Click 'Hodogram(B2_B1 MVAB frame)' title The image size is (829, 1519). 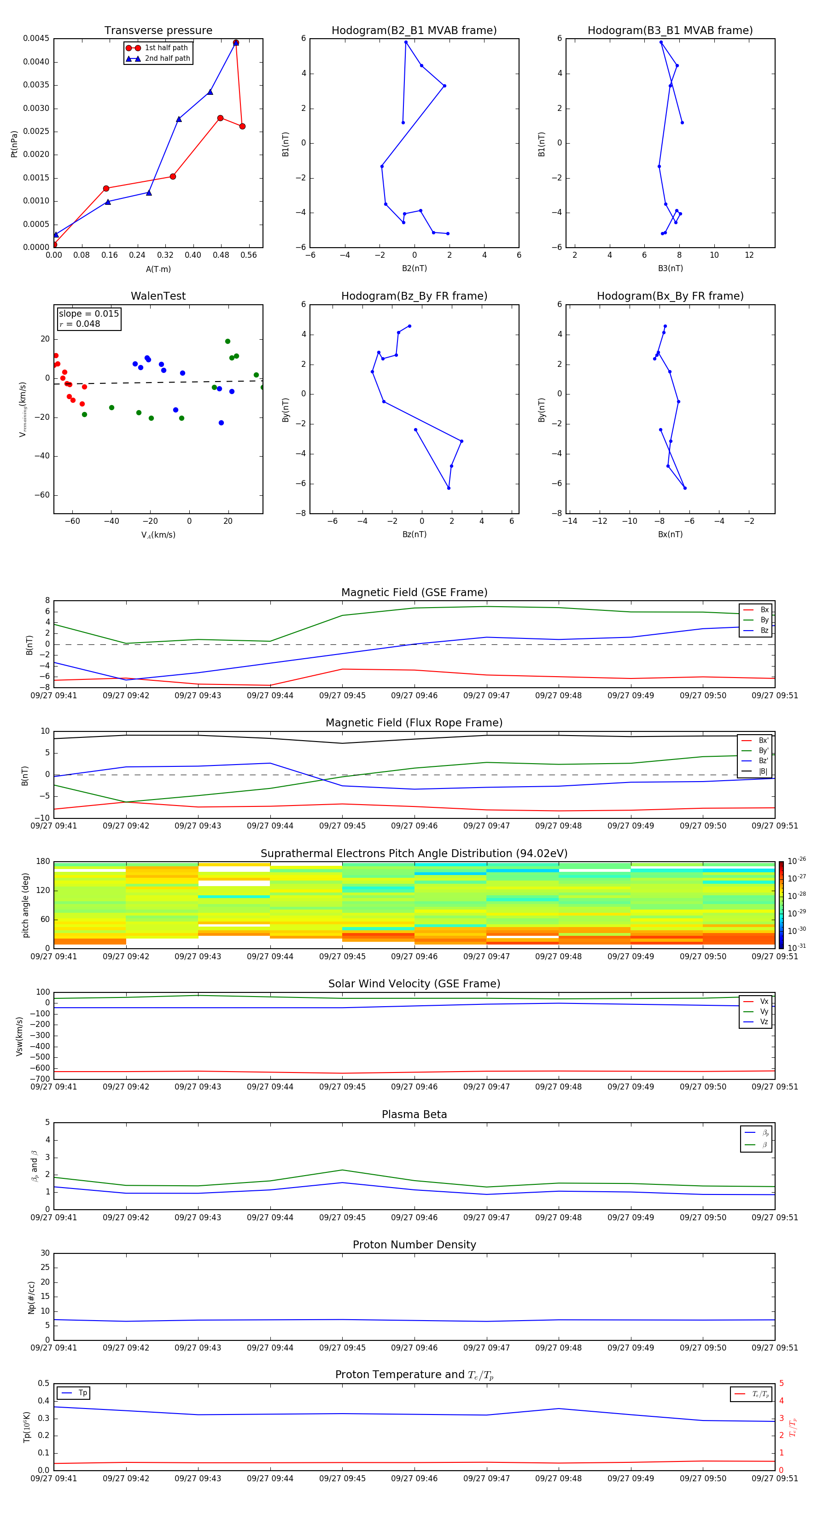[x=414, y=30]
